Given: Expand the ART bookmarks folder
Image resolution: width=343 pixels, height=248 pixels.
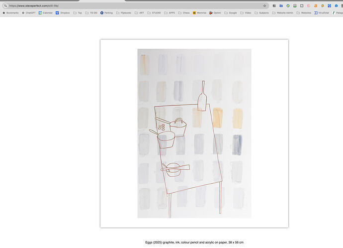Looking at the screenshot, I should (139, 13).
